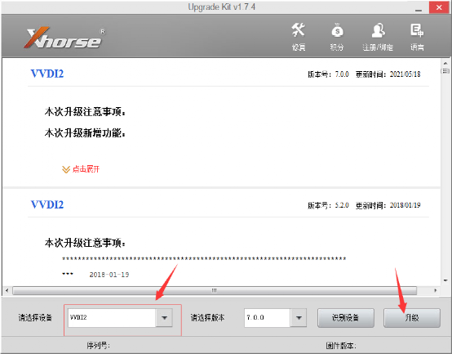Click the upgrade (升级) button
452x354 pixels.
(x=412, y=318)
